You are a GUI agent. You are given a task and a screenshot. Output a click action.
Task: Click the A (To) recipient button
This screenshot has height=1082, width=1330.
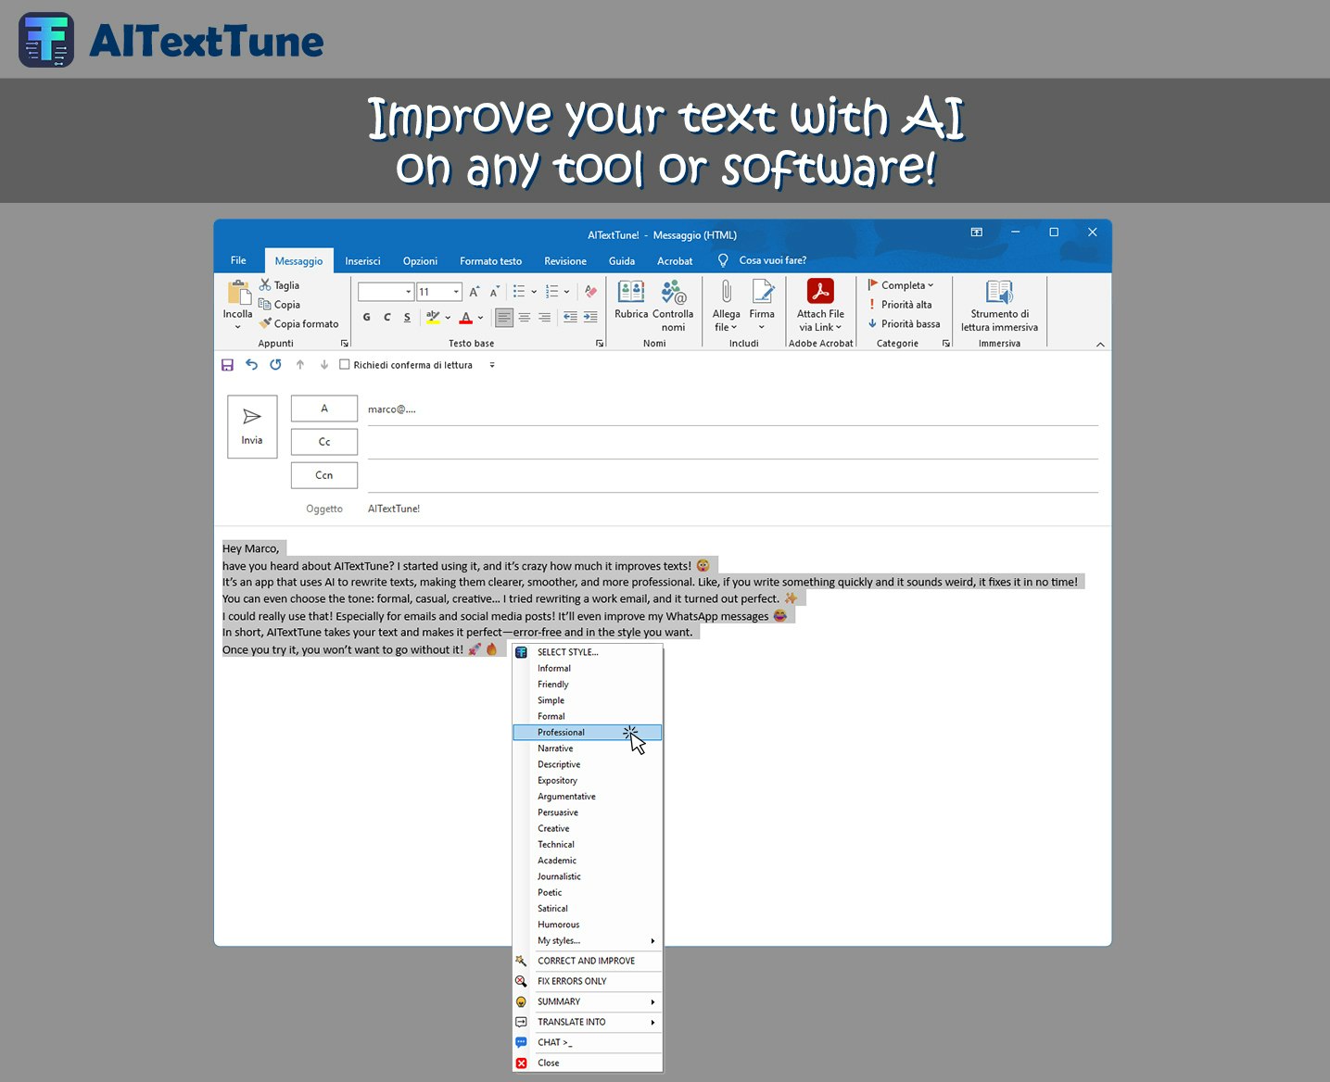tap(324, 409)
